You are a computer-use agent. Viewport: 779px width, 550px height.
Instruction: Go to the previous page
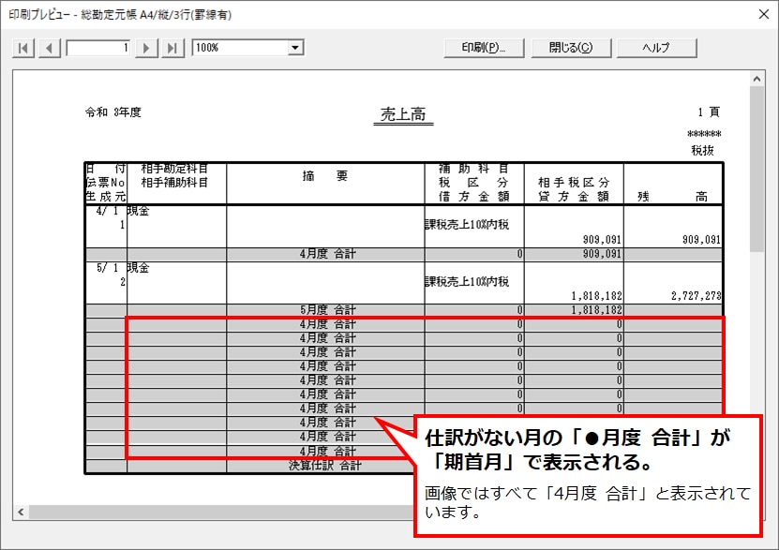pyautogui.click(x=49, y=48)
